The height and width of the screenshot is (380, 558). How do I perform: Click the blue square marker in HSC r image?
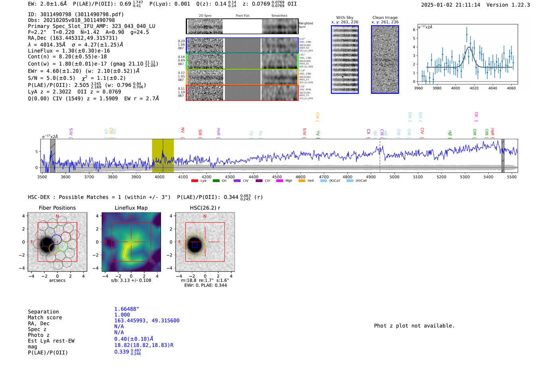(195, 245)
